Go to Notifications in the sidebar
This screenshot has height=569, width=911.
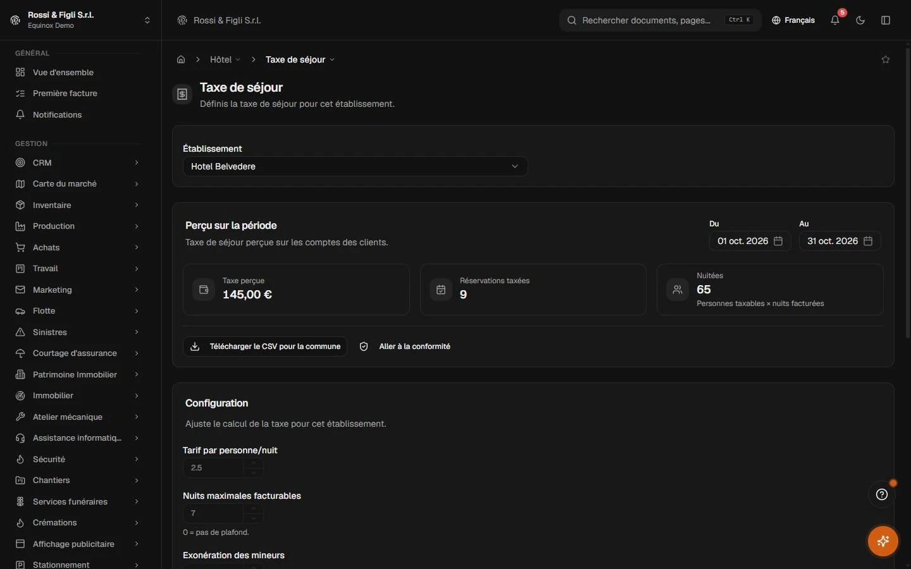coord(77,114)
